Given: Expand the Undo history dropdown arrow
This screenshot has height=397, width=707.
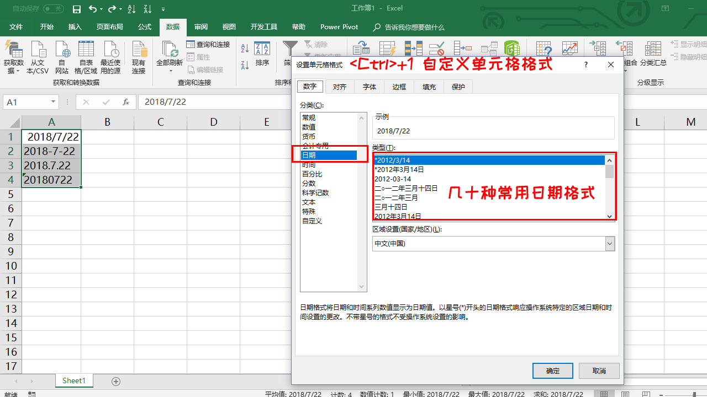Looking at the screenshot, I should [x=102, y=9].
